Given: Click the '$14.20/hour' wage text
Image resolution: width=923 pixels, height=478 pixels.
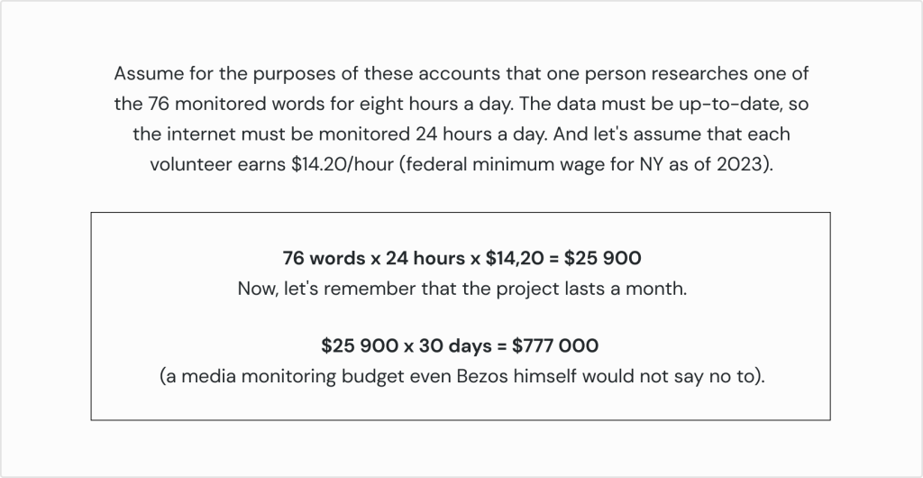Looking at the screenshot, I should point(342,164).
